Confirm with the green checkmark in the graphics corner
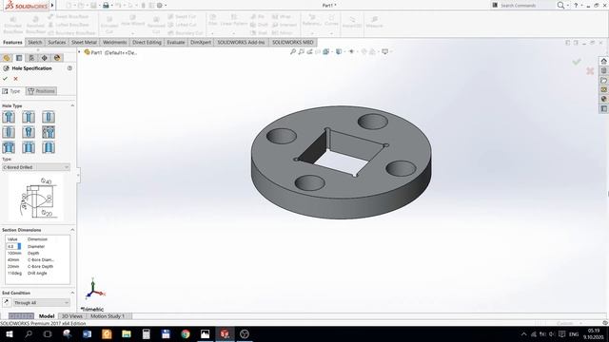 (577, 61)
